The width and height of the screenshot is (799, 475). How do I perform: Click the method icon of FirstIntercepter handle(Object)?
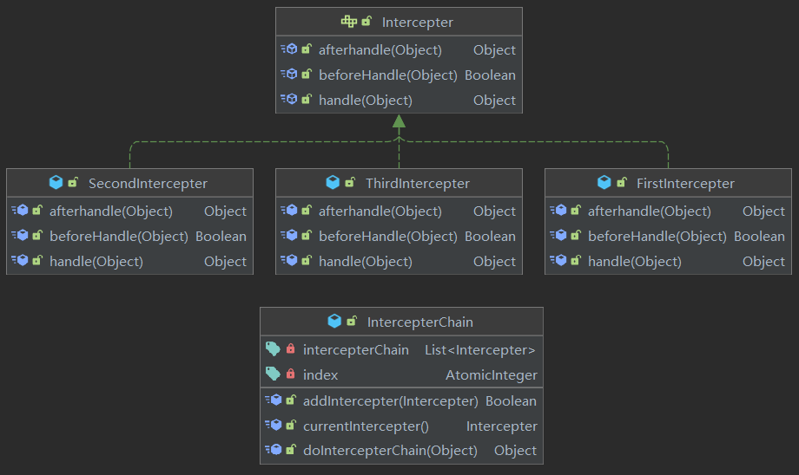(558, 260)
